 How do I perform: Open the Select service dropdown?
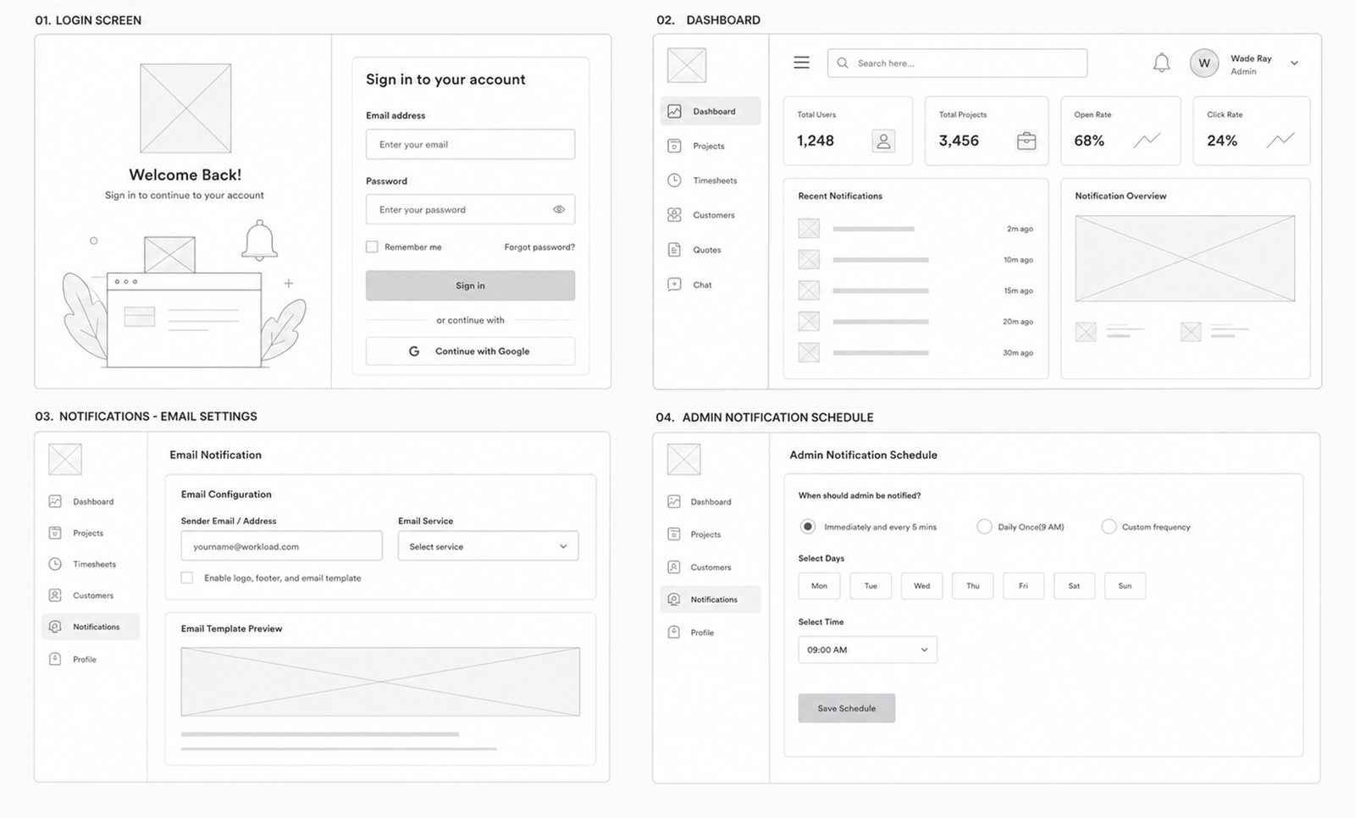pyautogui.click(x=489, y=546)
